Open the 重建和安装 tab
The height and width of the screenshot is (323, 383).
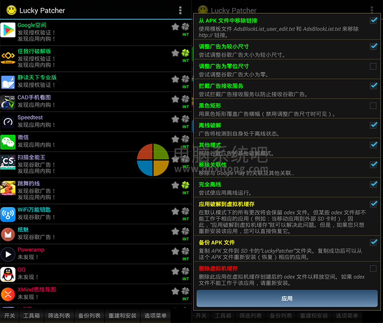122,316
